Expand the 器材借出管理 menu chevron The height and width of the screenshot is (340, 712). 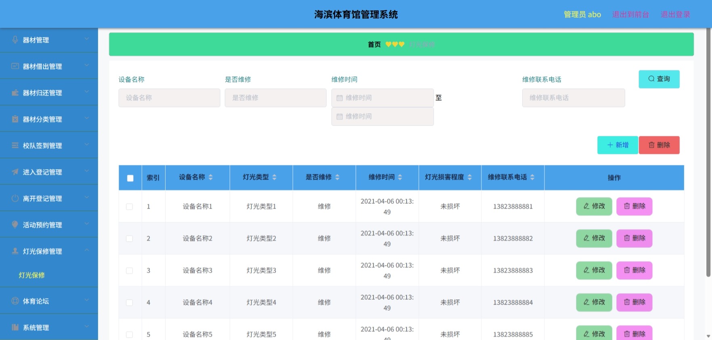point(86,65)
